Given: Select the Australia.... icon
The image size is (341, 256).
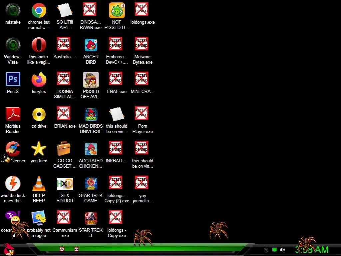Looking at the screenshot, I should point(64,44).
